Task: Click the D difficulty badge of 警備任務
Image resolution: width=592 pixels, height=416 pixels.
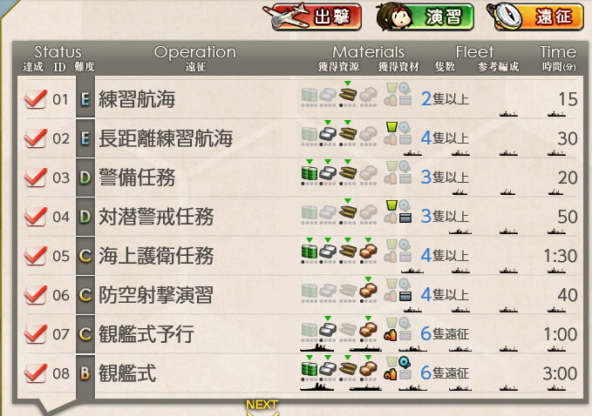Action: (x=85, y=178)
